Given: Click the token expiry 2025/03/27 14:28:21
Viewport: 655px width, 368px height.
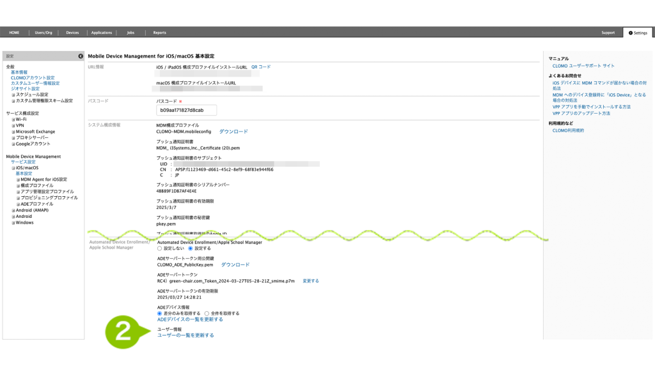Looking at the screenshot, I should [x=179, y=298].
